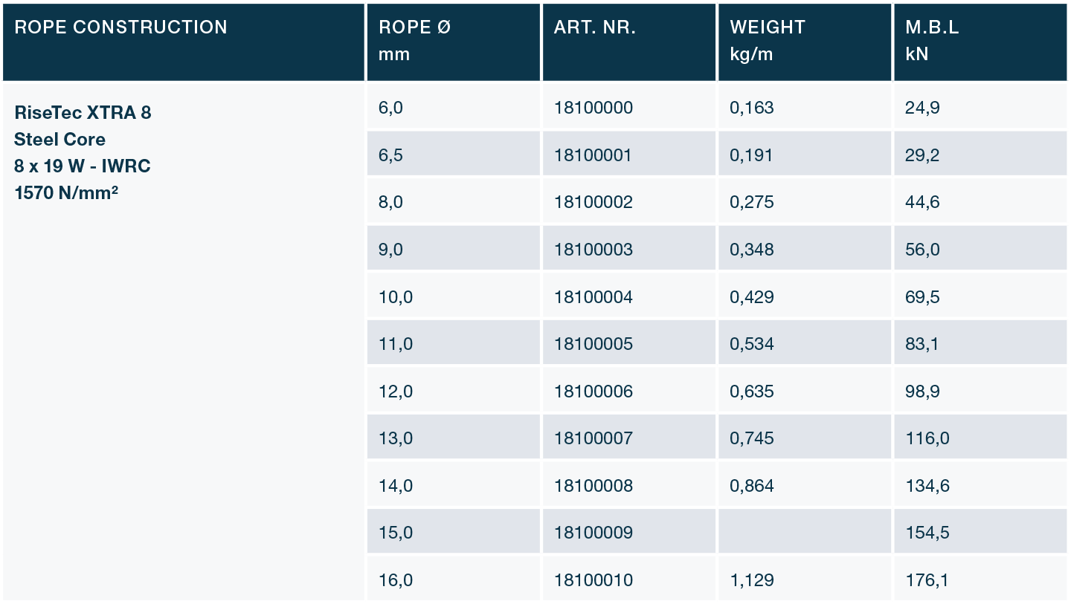Click M.B.L value 134,6
Image resolution: width=1071 pixels, height=604 pixels.
coord(927,486)
